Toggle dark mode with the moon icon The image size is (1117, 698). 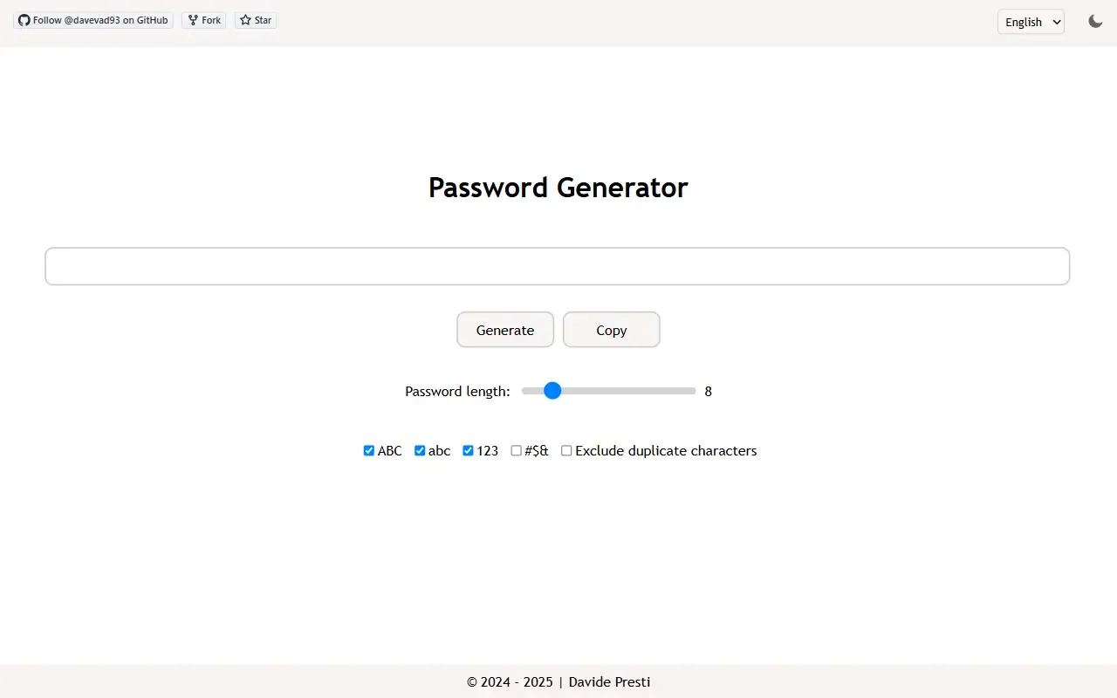[1095, 21]
